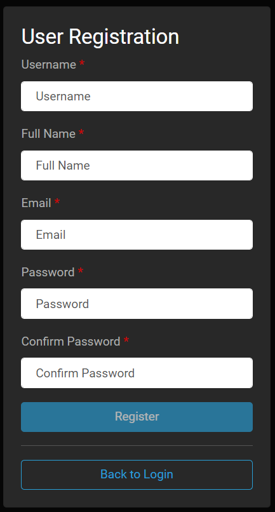
Task: Click the Username field label text
Action: pyautogui.click(x=49, y=64)
